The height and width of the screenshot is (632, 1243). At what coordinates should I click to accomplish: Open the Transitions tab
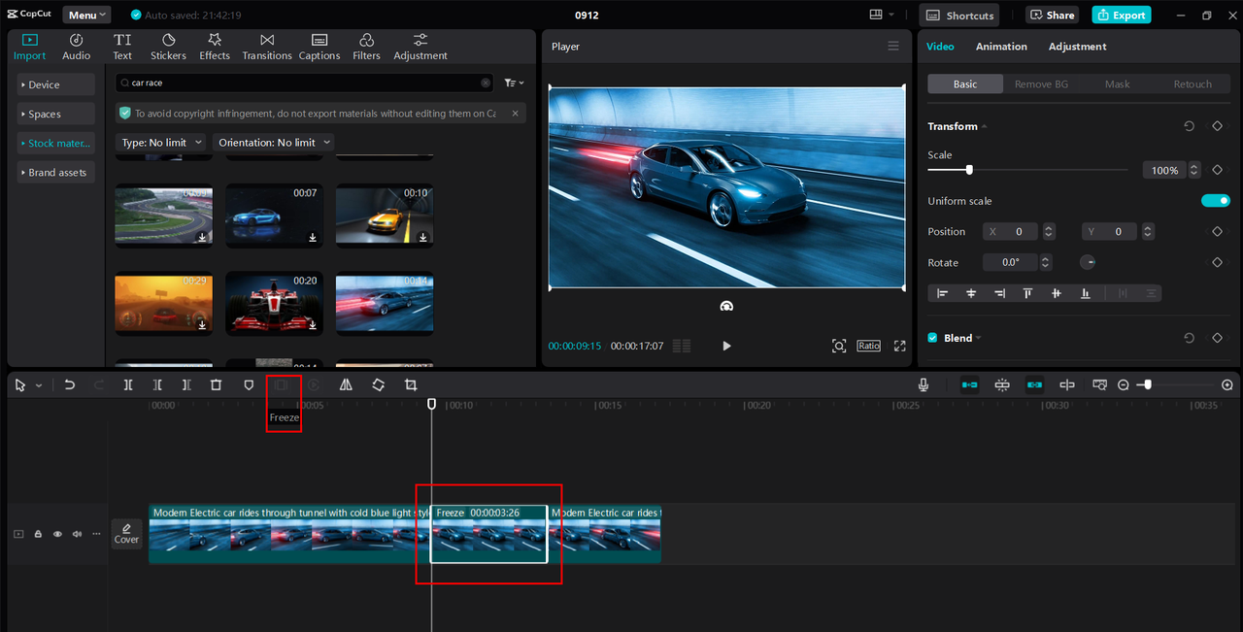click(267, 47)
